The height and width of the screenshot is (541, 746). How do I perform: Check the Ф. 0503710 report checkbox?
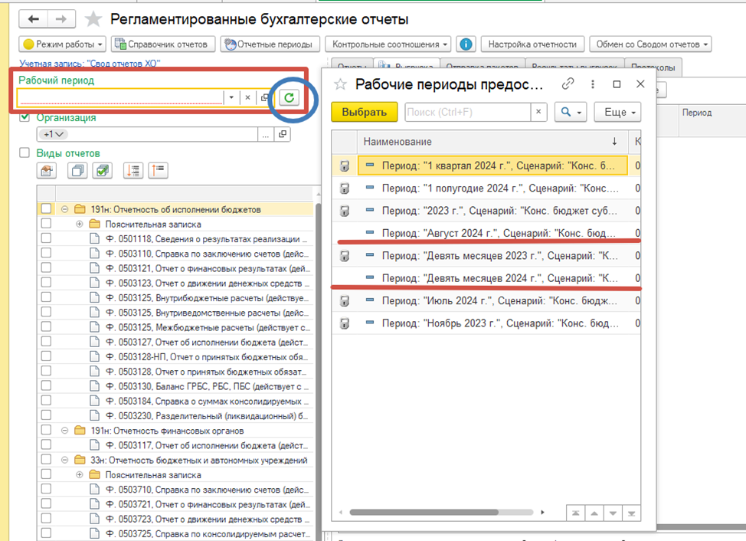click(46, 489)
